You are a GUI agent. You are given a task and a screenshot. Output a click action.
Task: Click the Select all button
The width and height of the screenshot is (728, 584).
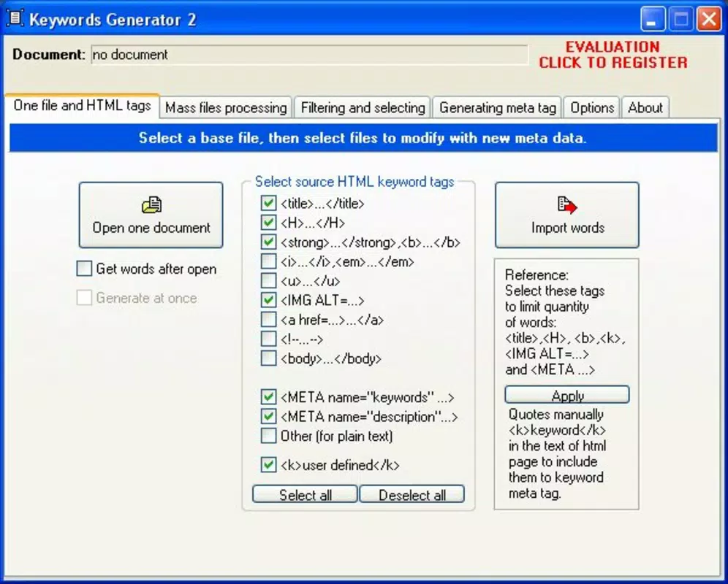(x=305, y=494)
